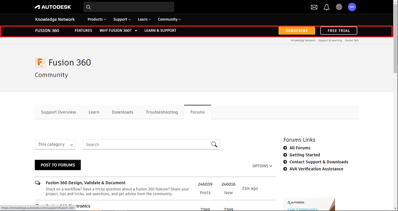Switch to the Downloads tab
The height and width of the screenshot is (211, 398).
[123, 112]
